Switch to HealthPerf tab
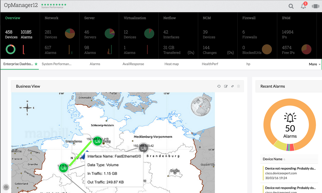 click(210, 64)
